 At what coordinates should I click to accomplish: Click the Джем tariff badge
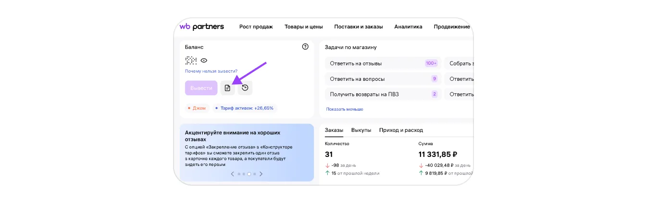tap(197, 108)
